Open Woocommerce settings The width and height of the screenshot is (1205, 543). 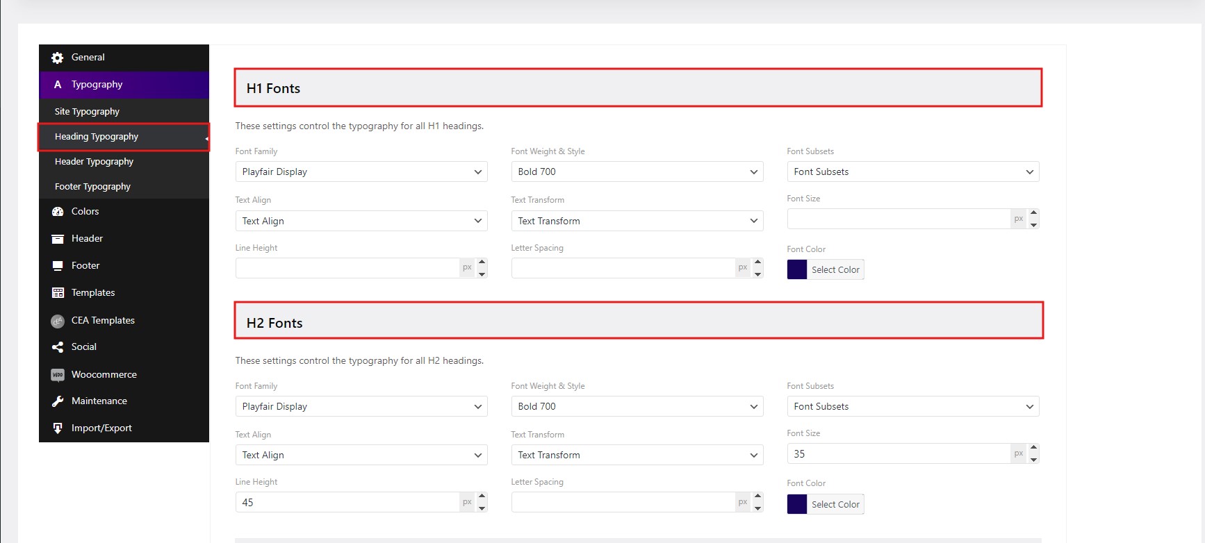[x=124, y=374]
